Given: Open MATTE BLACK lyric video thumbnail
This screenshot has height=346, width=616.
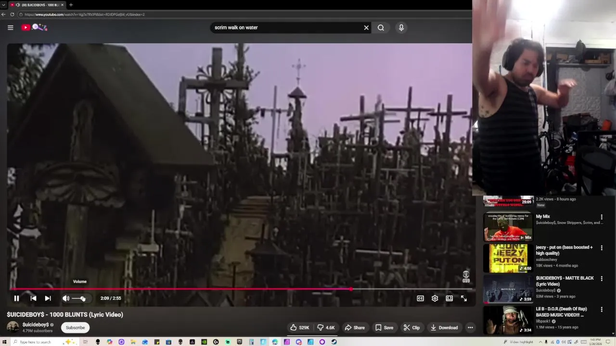Looking at the screenshot, I should click(x=508, y=289).
